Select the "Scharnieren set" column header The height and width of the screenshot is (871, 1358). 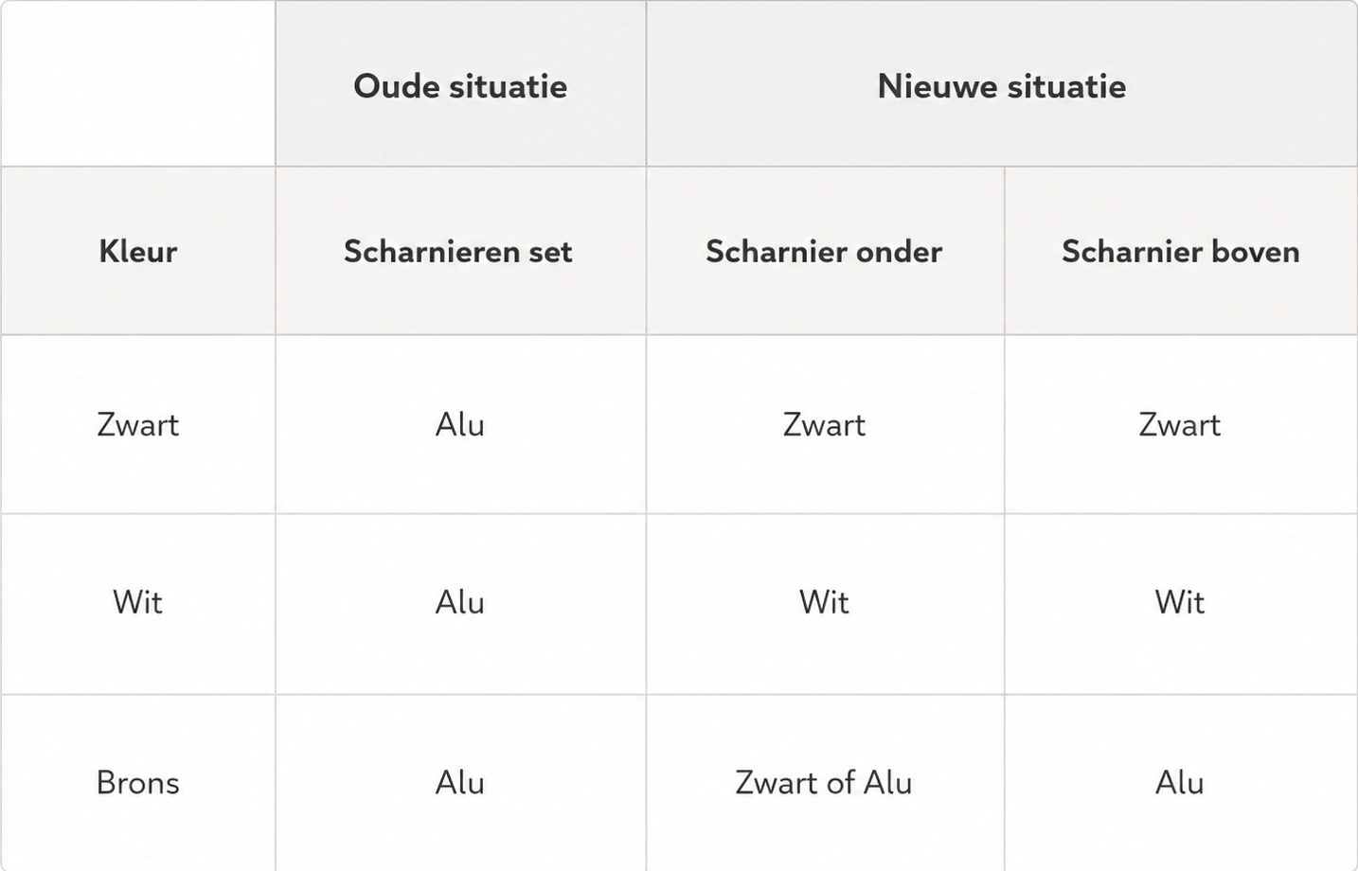click(x=460, y=251)
